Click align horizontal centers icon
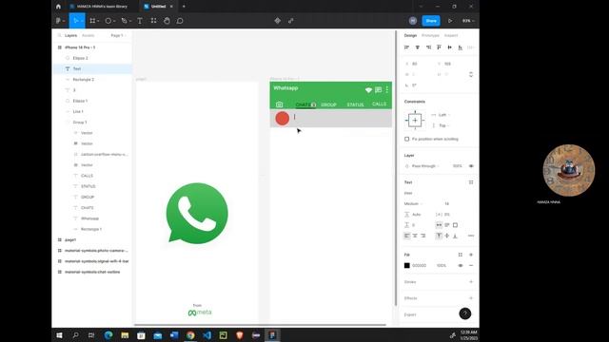 [418, 47]
